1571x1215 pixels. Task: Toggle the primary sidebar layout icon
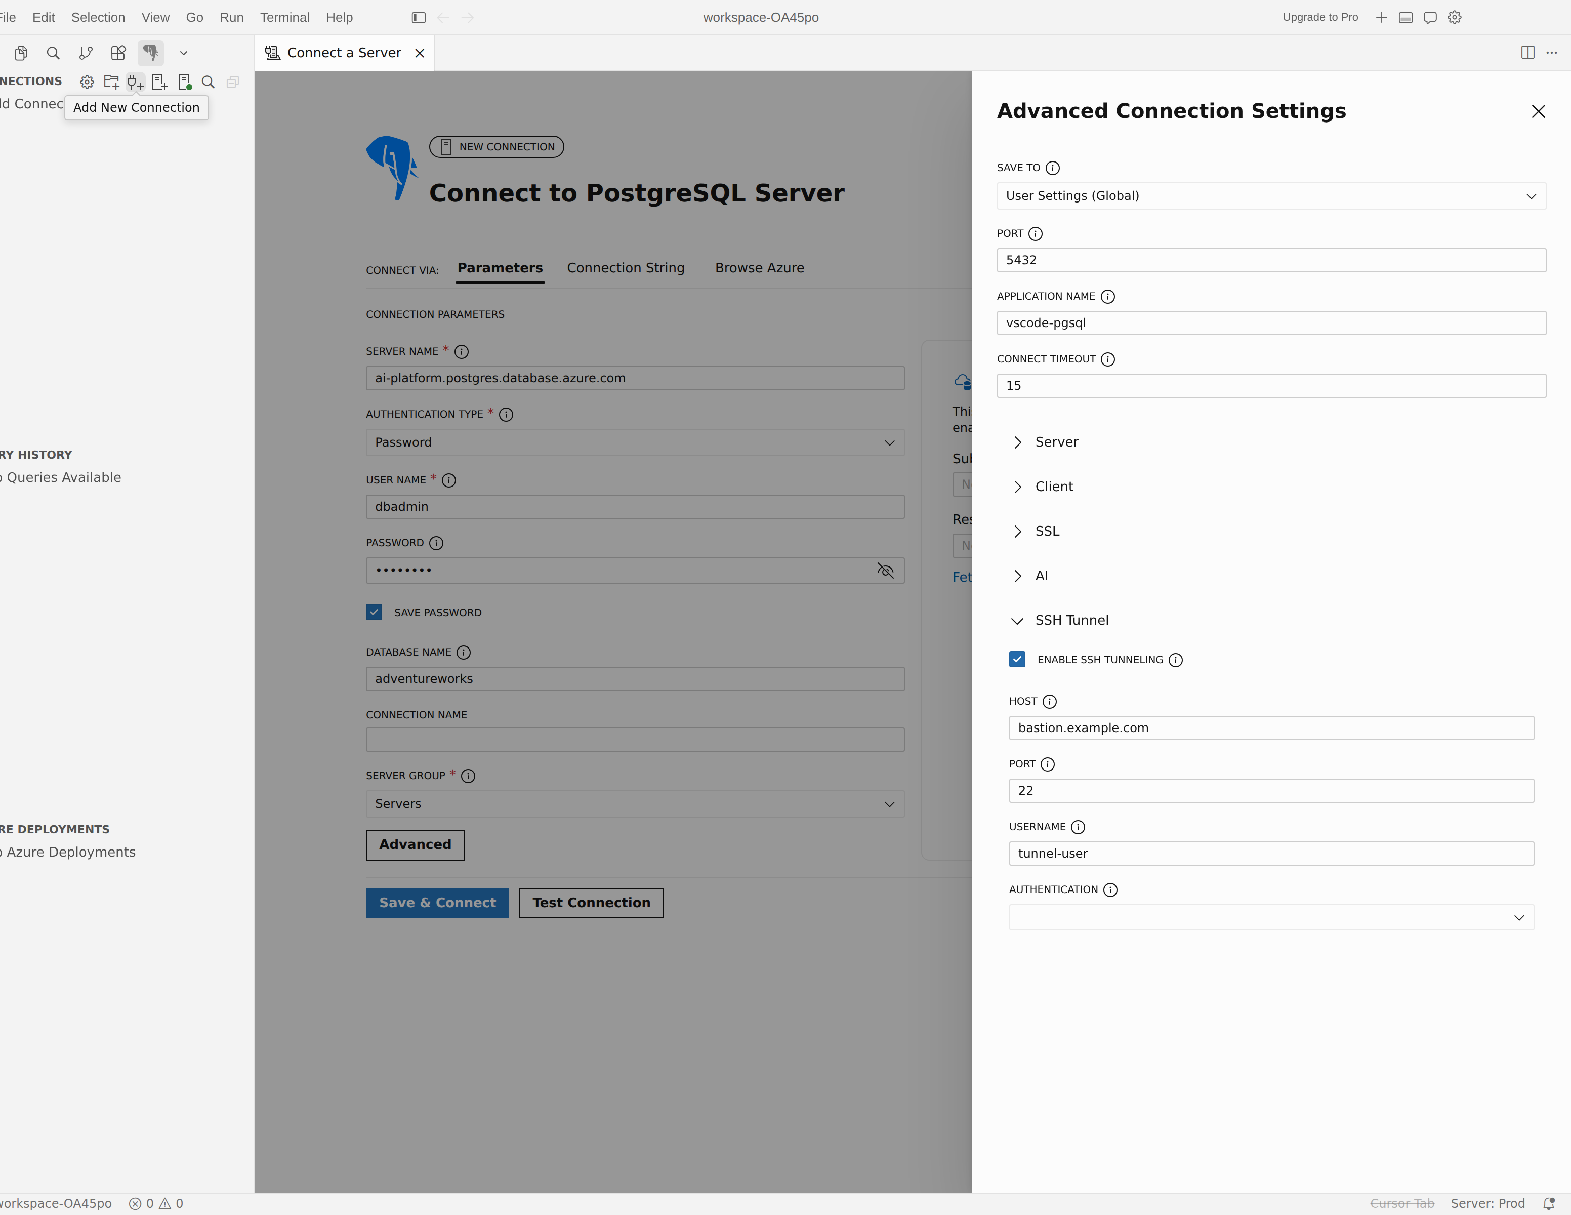click(419, 17)
